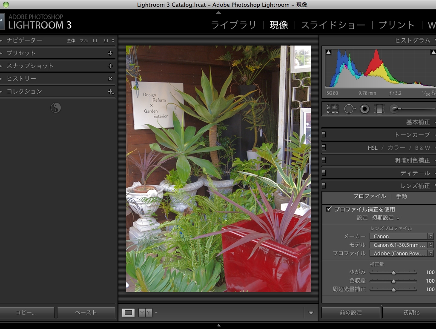The image size is (436, 329).
Task: Switch to the スライドショー module
Action: click(x=333, y=25)
